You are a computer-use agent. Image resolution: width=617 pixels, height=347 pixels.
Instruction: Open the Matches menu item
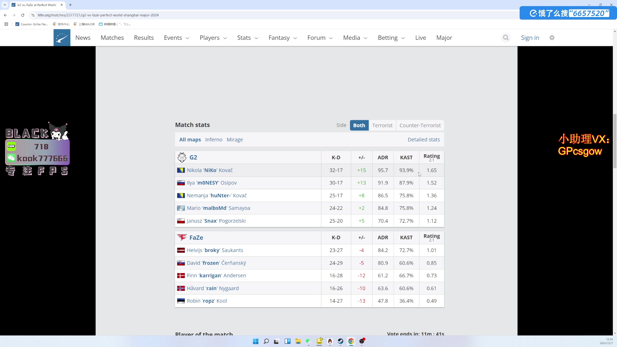112,38
